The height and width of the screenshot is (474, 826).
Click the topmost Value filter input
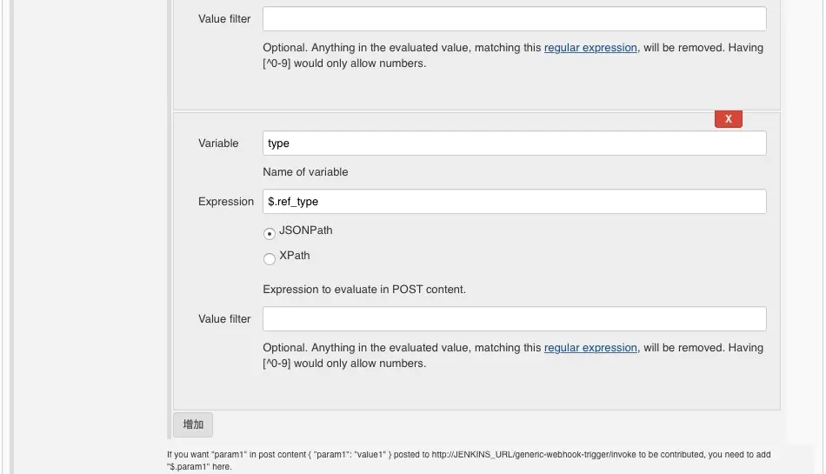pos(514,19)
